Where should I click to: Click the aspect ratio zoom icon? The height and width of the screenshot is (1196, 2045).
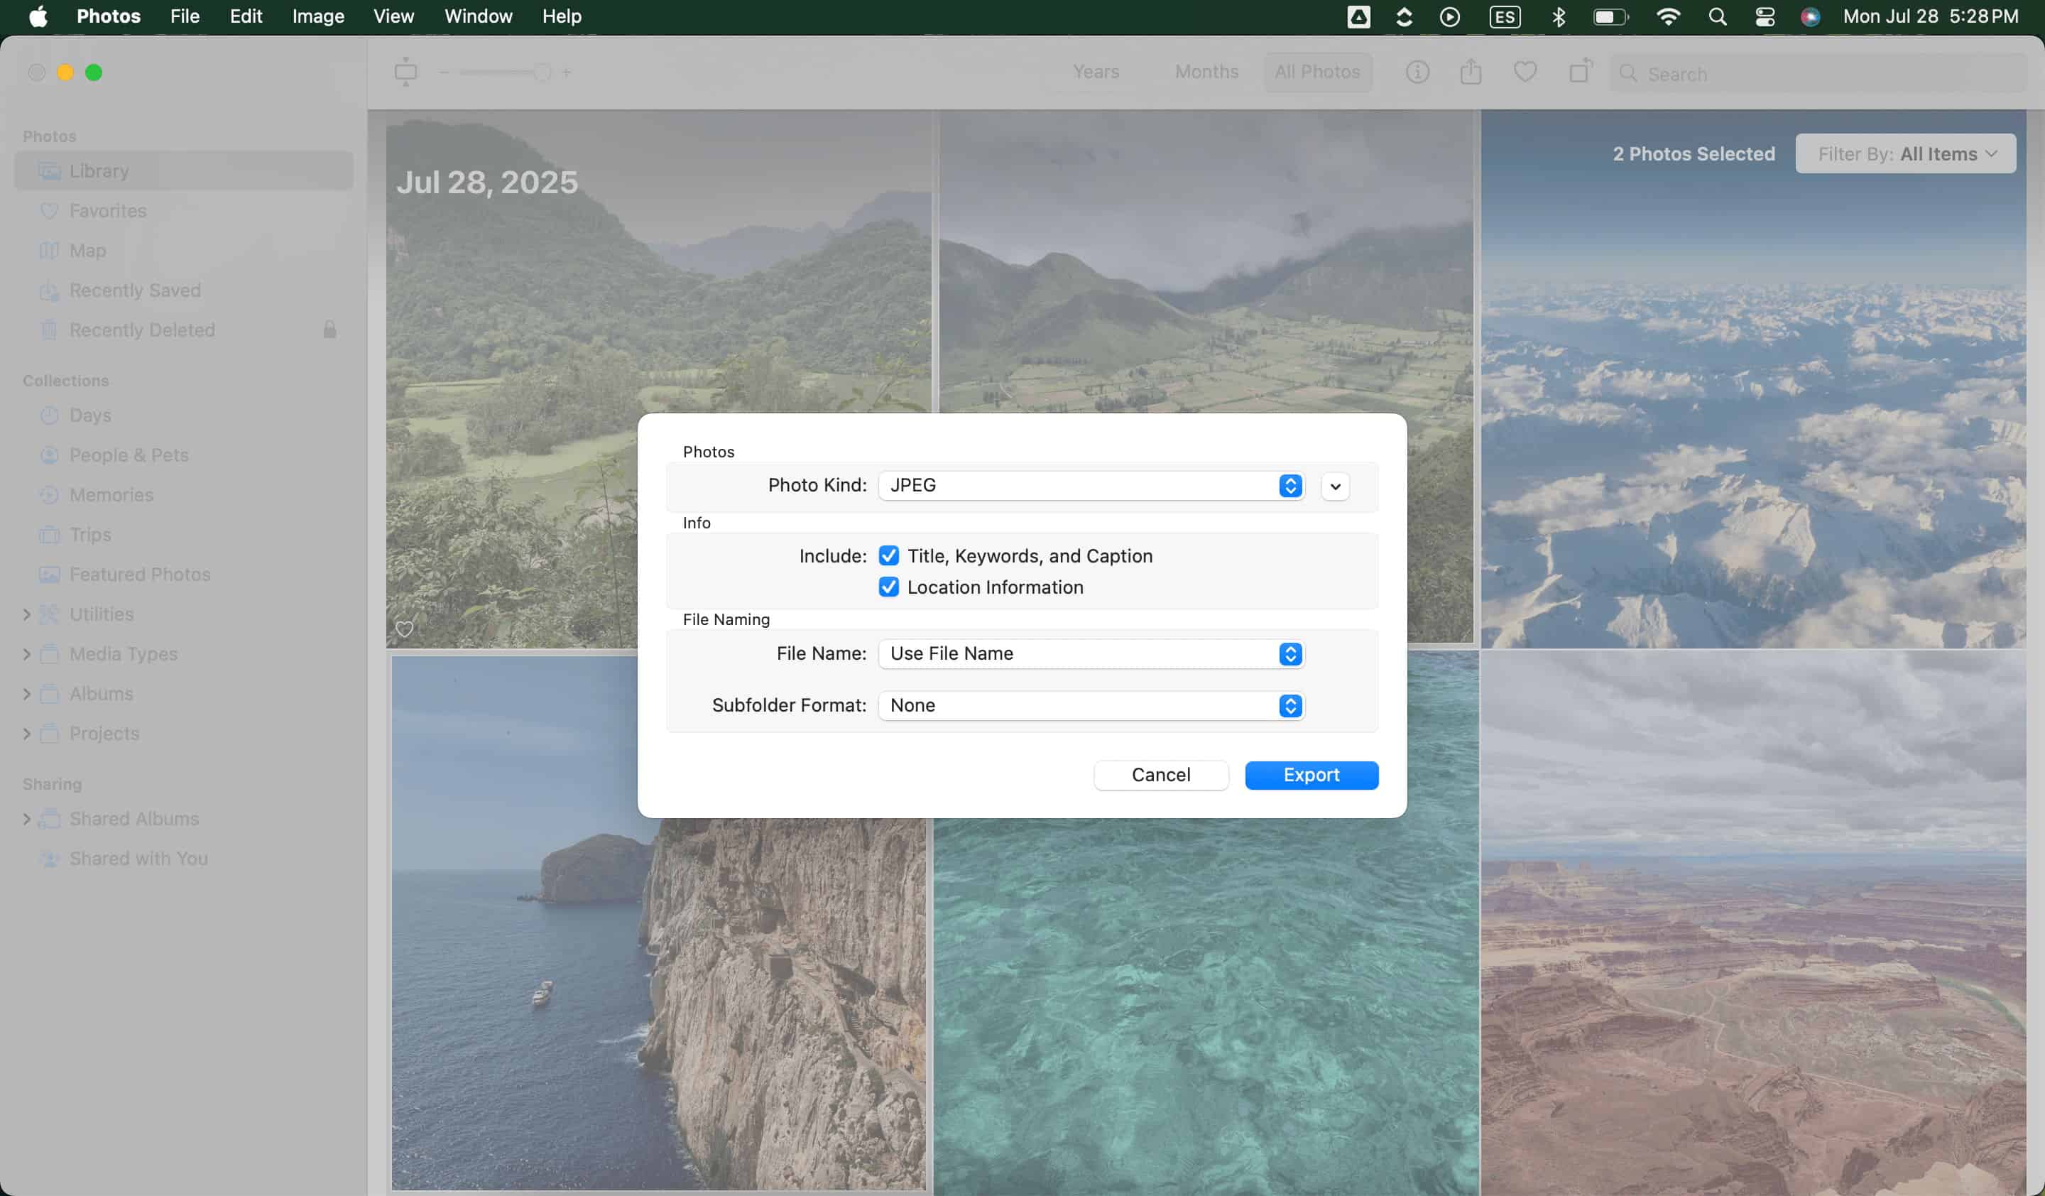(405, 72)
